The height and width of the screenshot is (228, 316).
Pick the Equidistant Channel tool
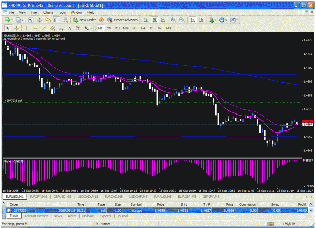(x=53, y=28)
